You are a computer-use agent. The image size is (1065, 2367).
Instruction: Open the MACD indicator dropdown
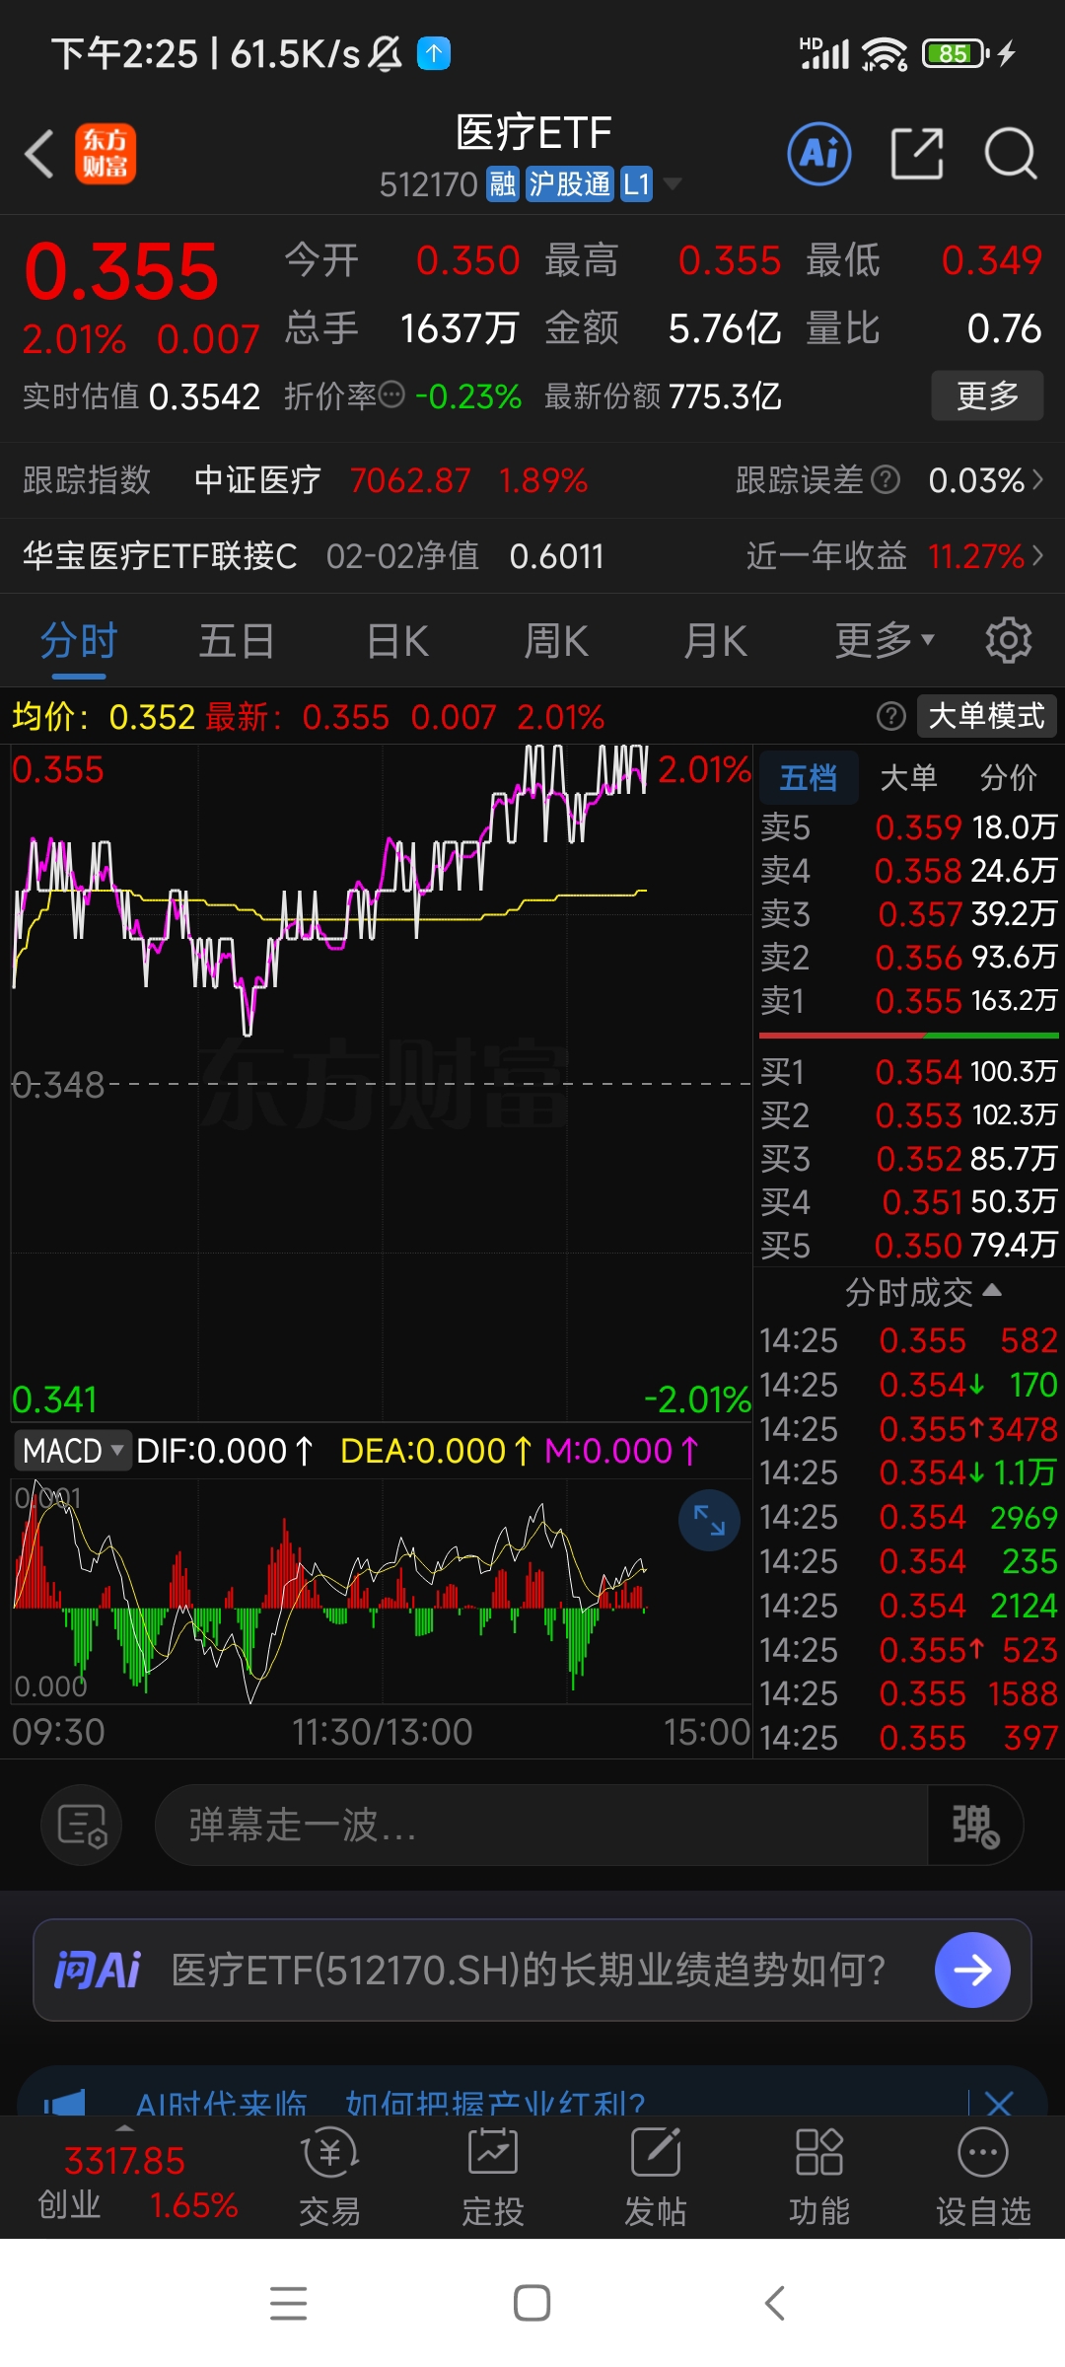coord(73,1451)
